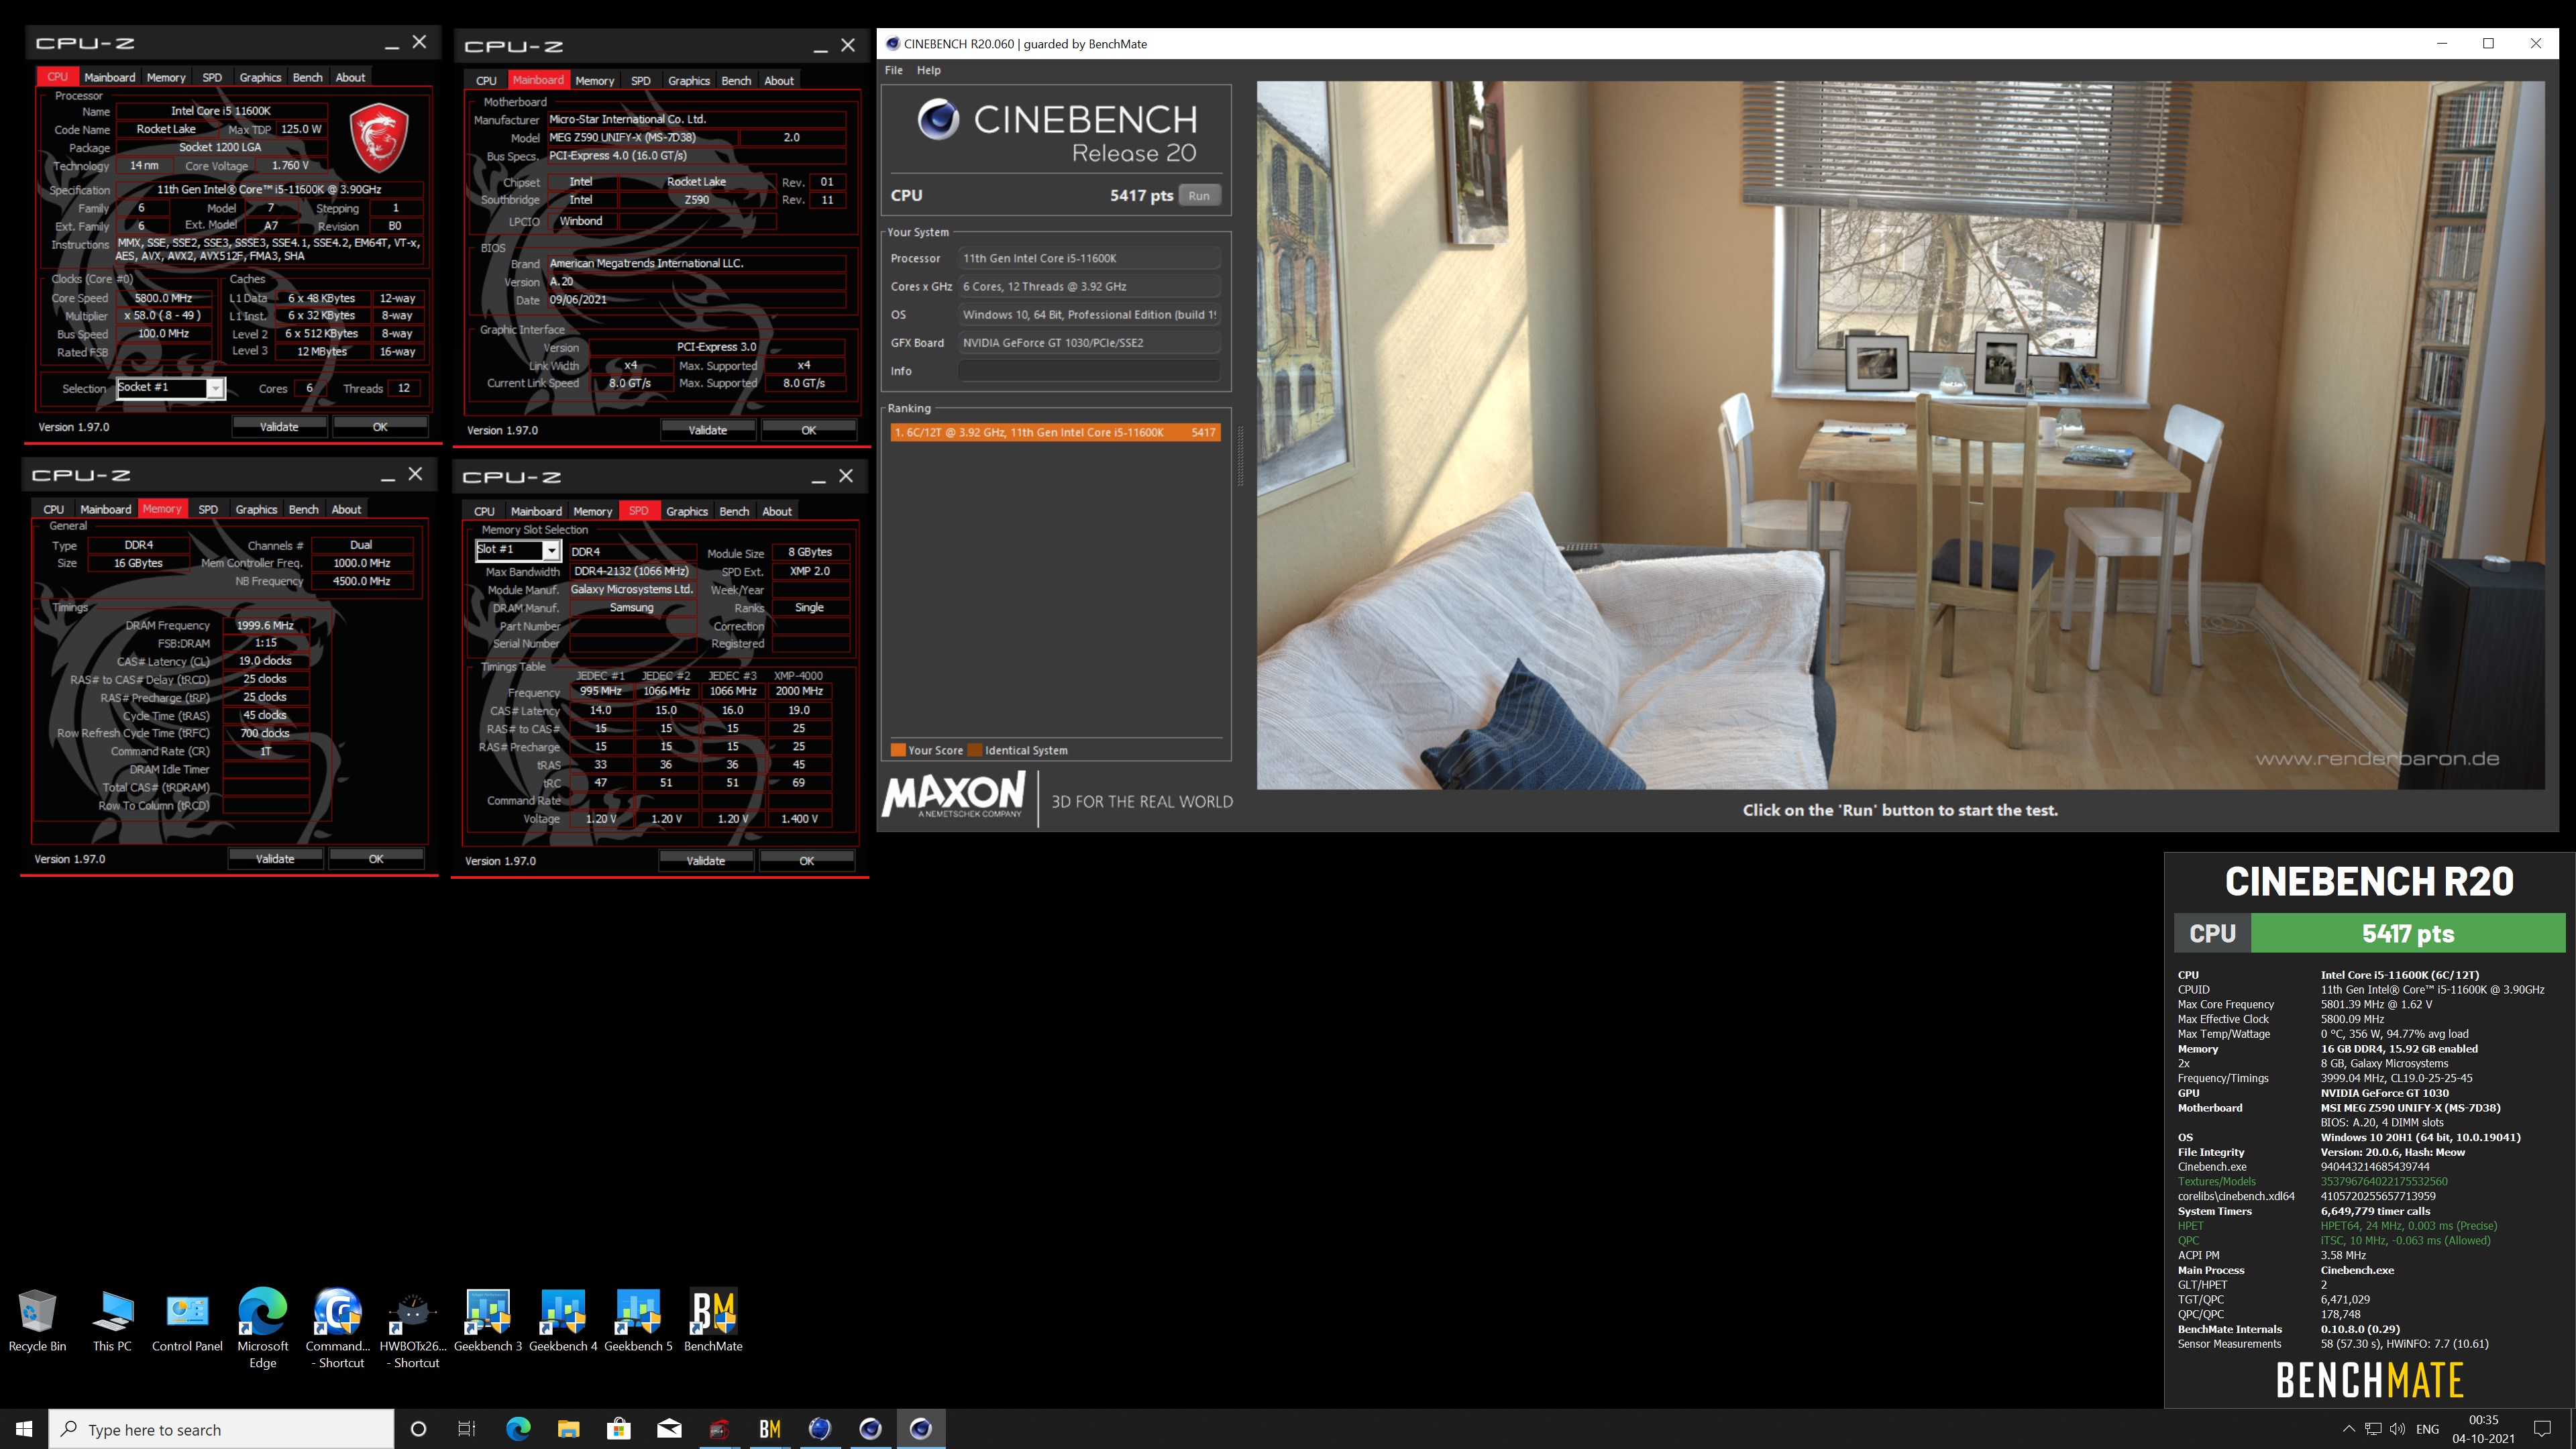Launch HWBOTx265 shortcut on desktop

(x=413, y=1328)
